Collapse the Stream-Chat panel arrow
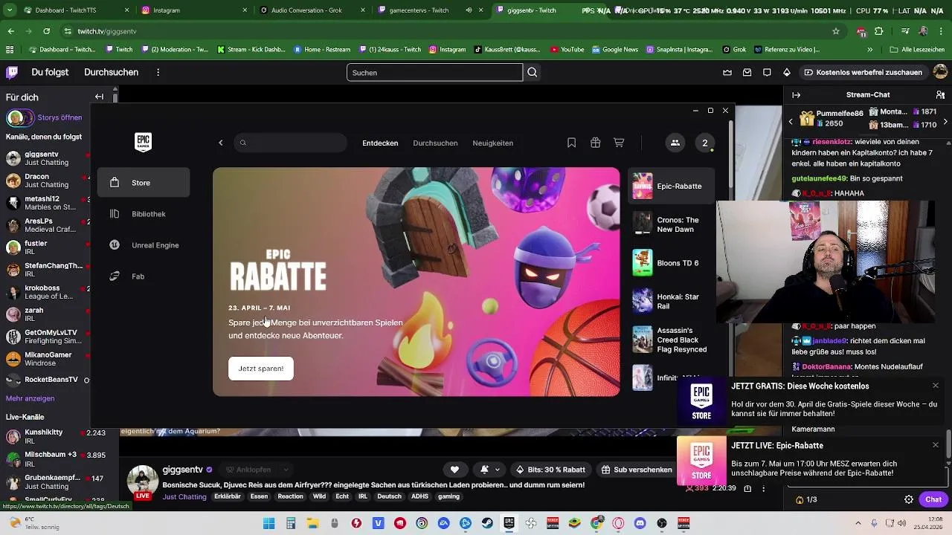952x535 pixels. point(796,95)
